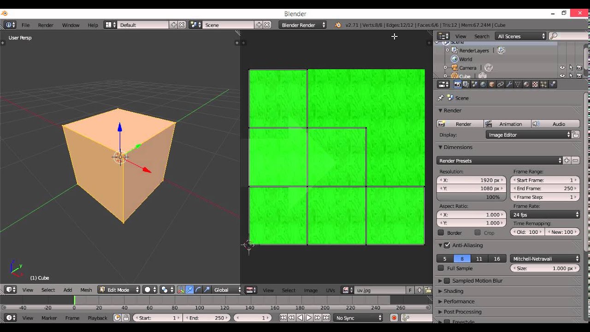Play the animation forward
Screen dimensions: 590x332
pyautogui.click(x=309, y=318)
